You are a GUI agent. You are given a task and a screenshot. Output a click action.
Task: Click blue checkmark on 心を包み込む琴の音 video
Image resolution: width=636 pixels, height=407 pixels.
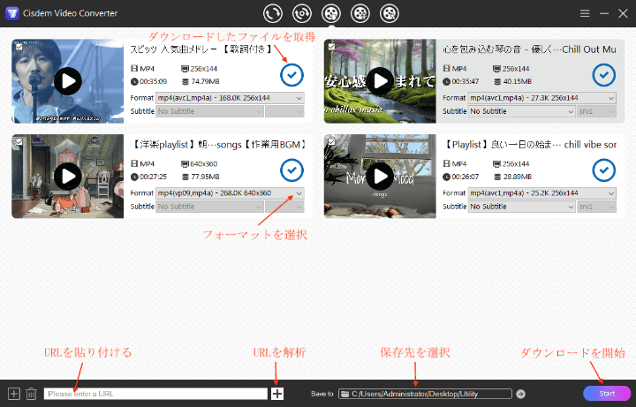(603, 75)
